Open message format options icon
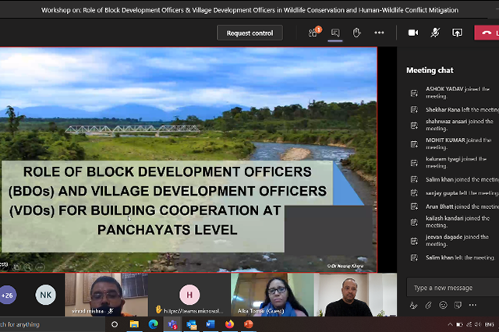This screenshot has width=499, height=332. (414, 305)
